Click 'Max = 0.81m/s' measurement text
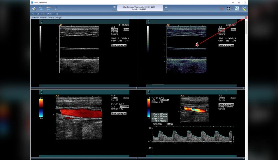 (x=160, y=114)
